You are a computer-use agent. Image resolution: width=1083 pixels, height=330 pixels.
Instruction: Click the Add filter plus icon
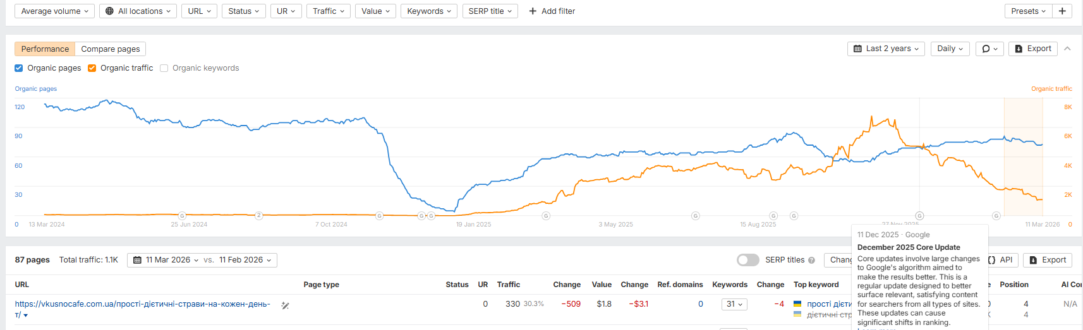coord(533,11)
